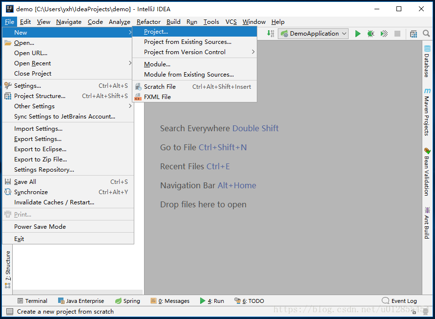Select Export to Zip File...
The image size is (435, 319).
(68, 159)
